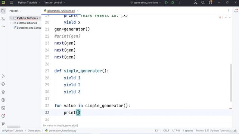The height and width of the screenshot is (134, 239).
Task: Click line number 27 in gutter
Action: pyautogui.click(x=47, y=71)
